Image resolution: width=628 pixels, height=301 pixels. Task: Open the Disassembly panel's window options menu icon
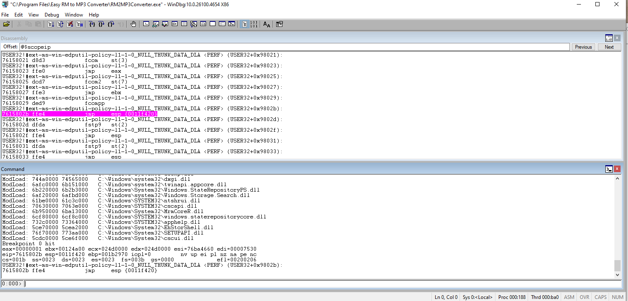click(x=609, y=38)
